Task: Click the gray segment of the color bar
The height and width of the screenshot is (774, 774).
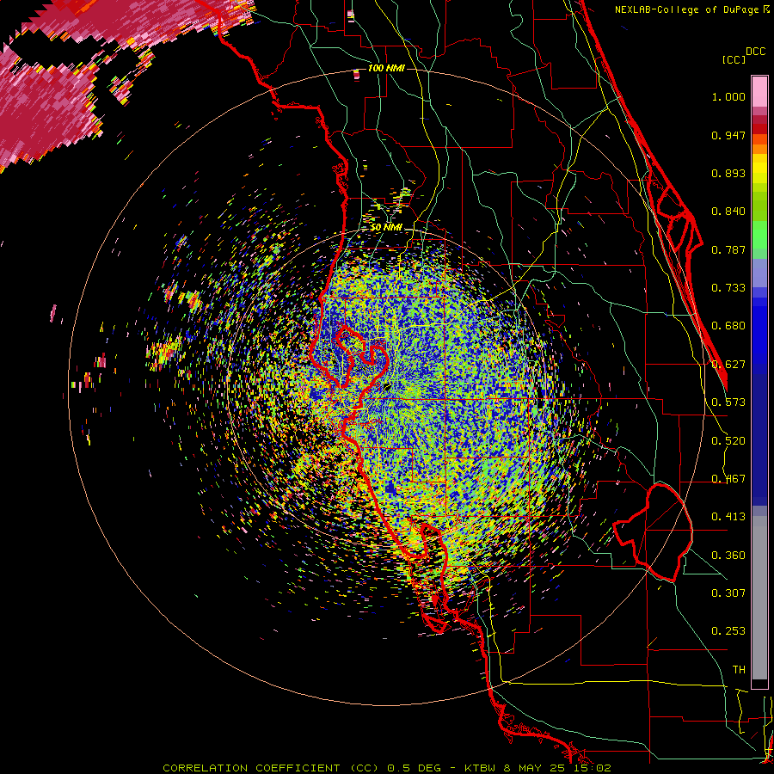Action: point(759,598)
